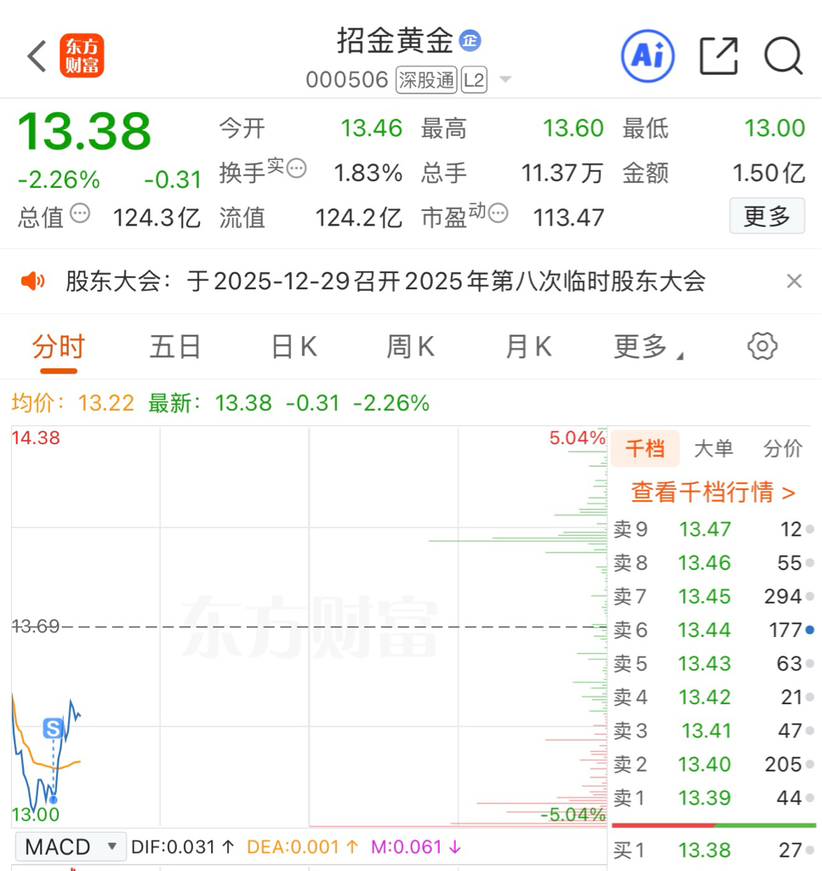822x871 pixels.
Task: Tap the blue S marker on chart
Action: (54, 728)
